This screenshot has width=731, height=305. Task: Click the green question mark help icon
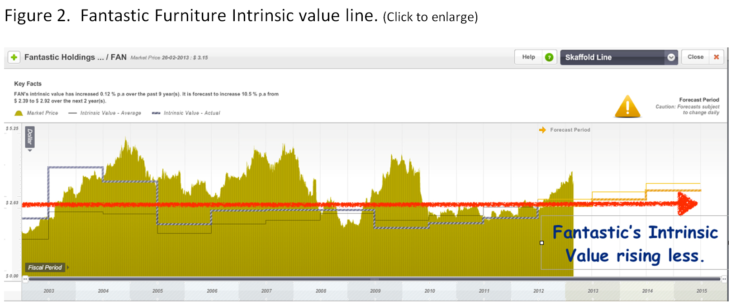click(549, 57)
